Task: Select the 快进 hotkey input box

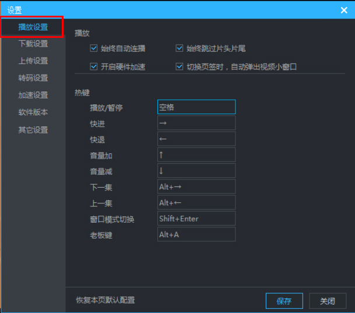Action: point(196,123)
